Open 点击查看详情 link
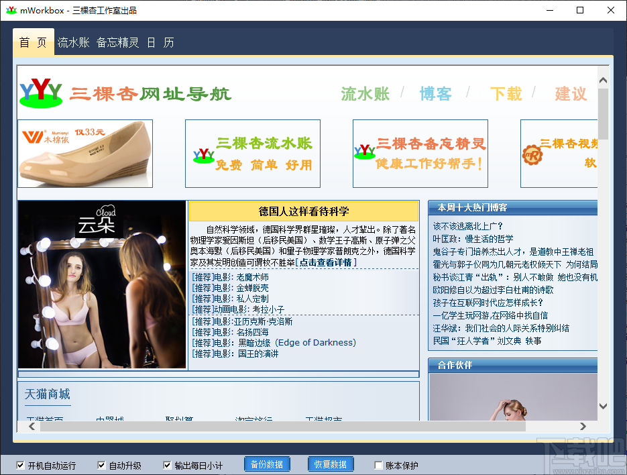This screenshot has width=627, height=475. tap(325, 262)
